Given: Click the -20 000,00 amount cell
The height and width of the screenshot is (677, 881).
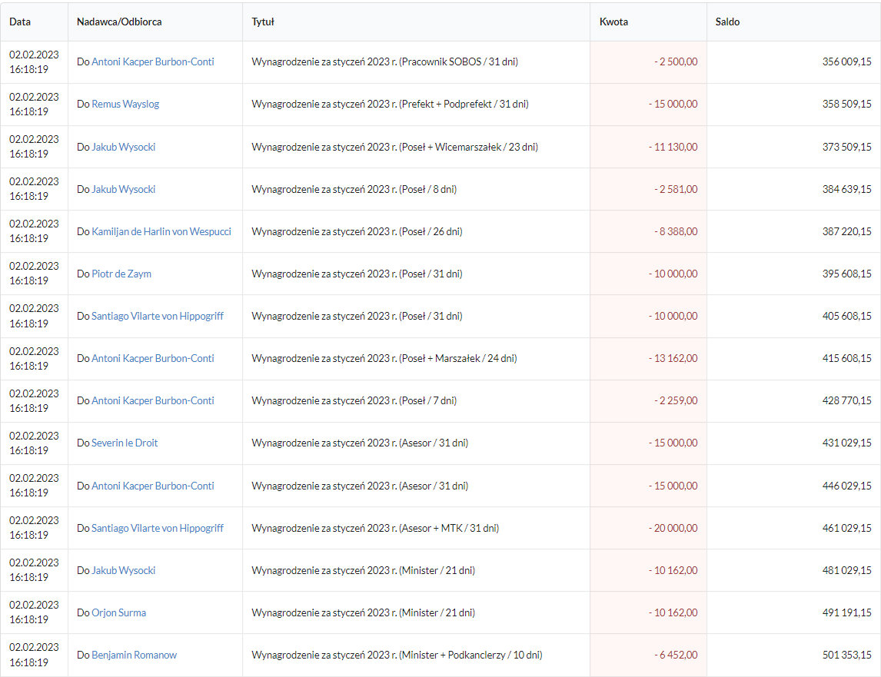Looking at the screenshot, I should click(673, 528).
